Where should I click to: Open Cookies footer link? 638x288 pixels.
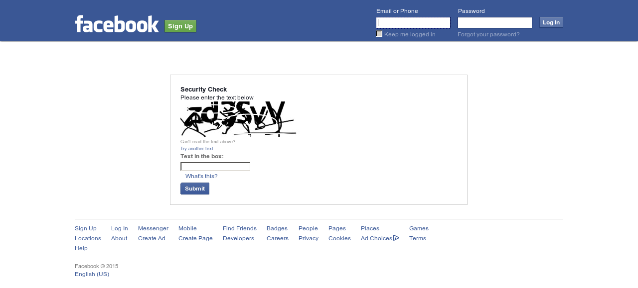click(x=339, y=238)
